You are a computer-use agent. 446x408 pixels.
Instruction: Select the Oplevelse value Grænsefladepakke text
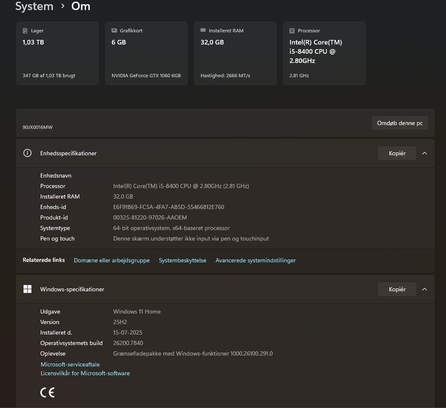pyautogui.click(x=193, y=354)
